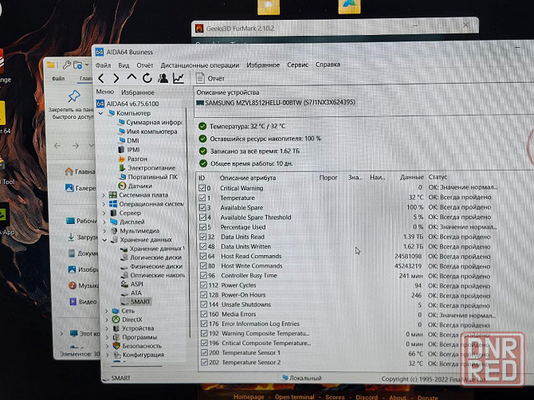The image size is (534, 400).
Task: Switch to the Избранное panel tab
Action: click(138, 92)
